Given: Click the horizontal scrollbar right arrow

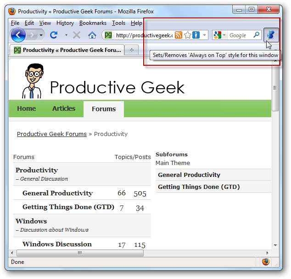Looking at the screenshot, I should [267, 253].
